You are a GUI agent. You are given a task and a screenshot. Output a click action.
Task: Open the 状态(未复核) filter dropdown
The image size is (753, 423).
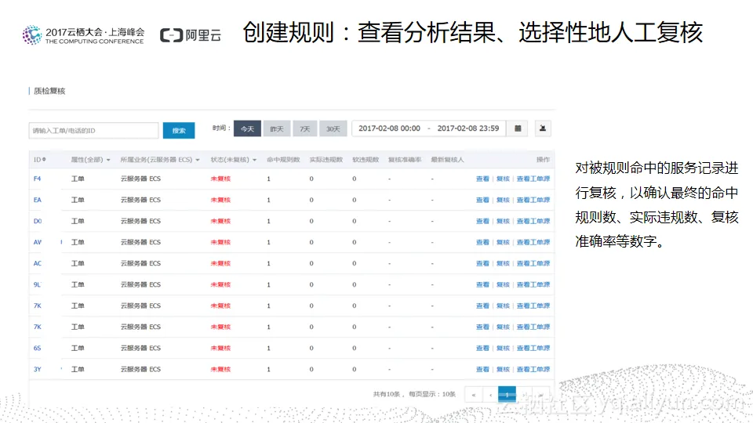[233, 160]
